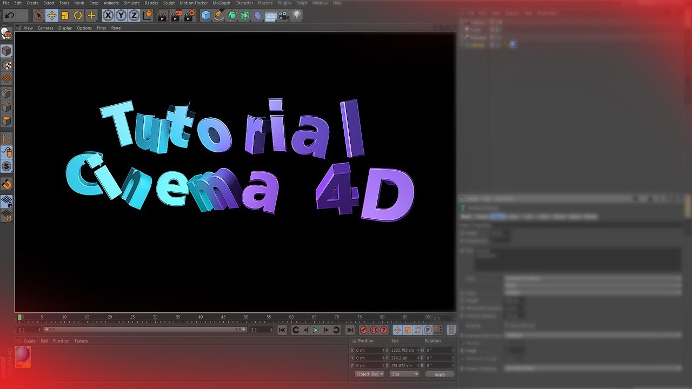The height and width of the screenshot is (389, 692).
Task: Add a Cube primitive object
Action: [x=206, y=15]
